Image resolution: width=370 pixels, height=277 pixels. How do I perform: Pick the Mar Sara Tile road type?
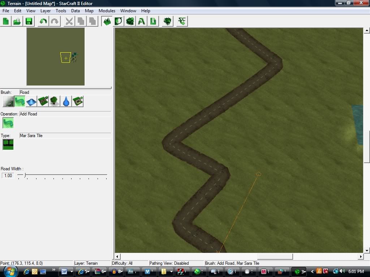click(8, 144)
